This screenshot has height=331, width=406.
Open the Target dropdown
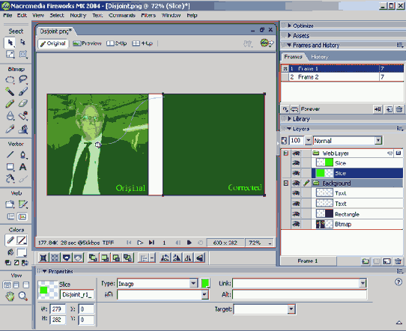click(291, 309)
